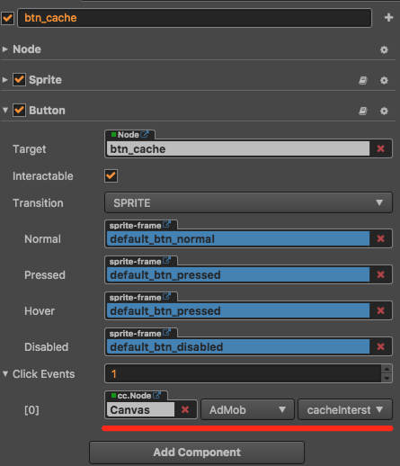Viewport: 400px width, 466px height.
Task: Remove the Normal default_btn_normal sprite frame
Action: tap(380, 238)
